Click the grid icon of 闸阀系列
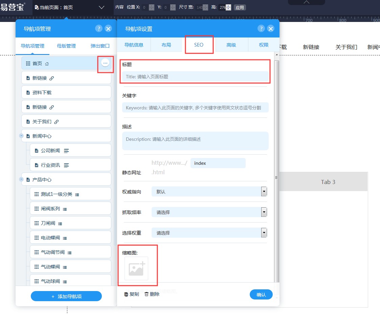The height and width of the screenshot is (314, 380). [x=37, y=209]
